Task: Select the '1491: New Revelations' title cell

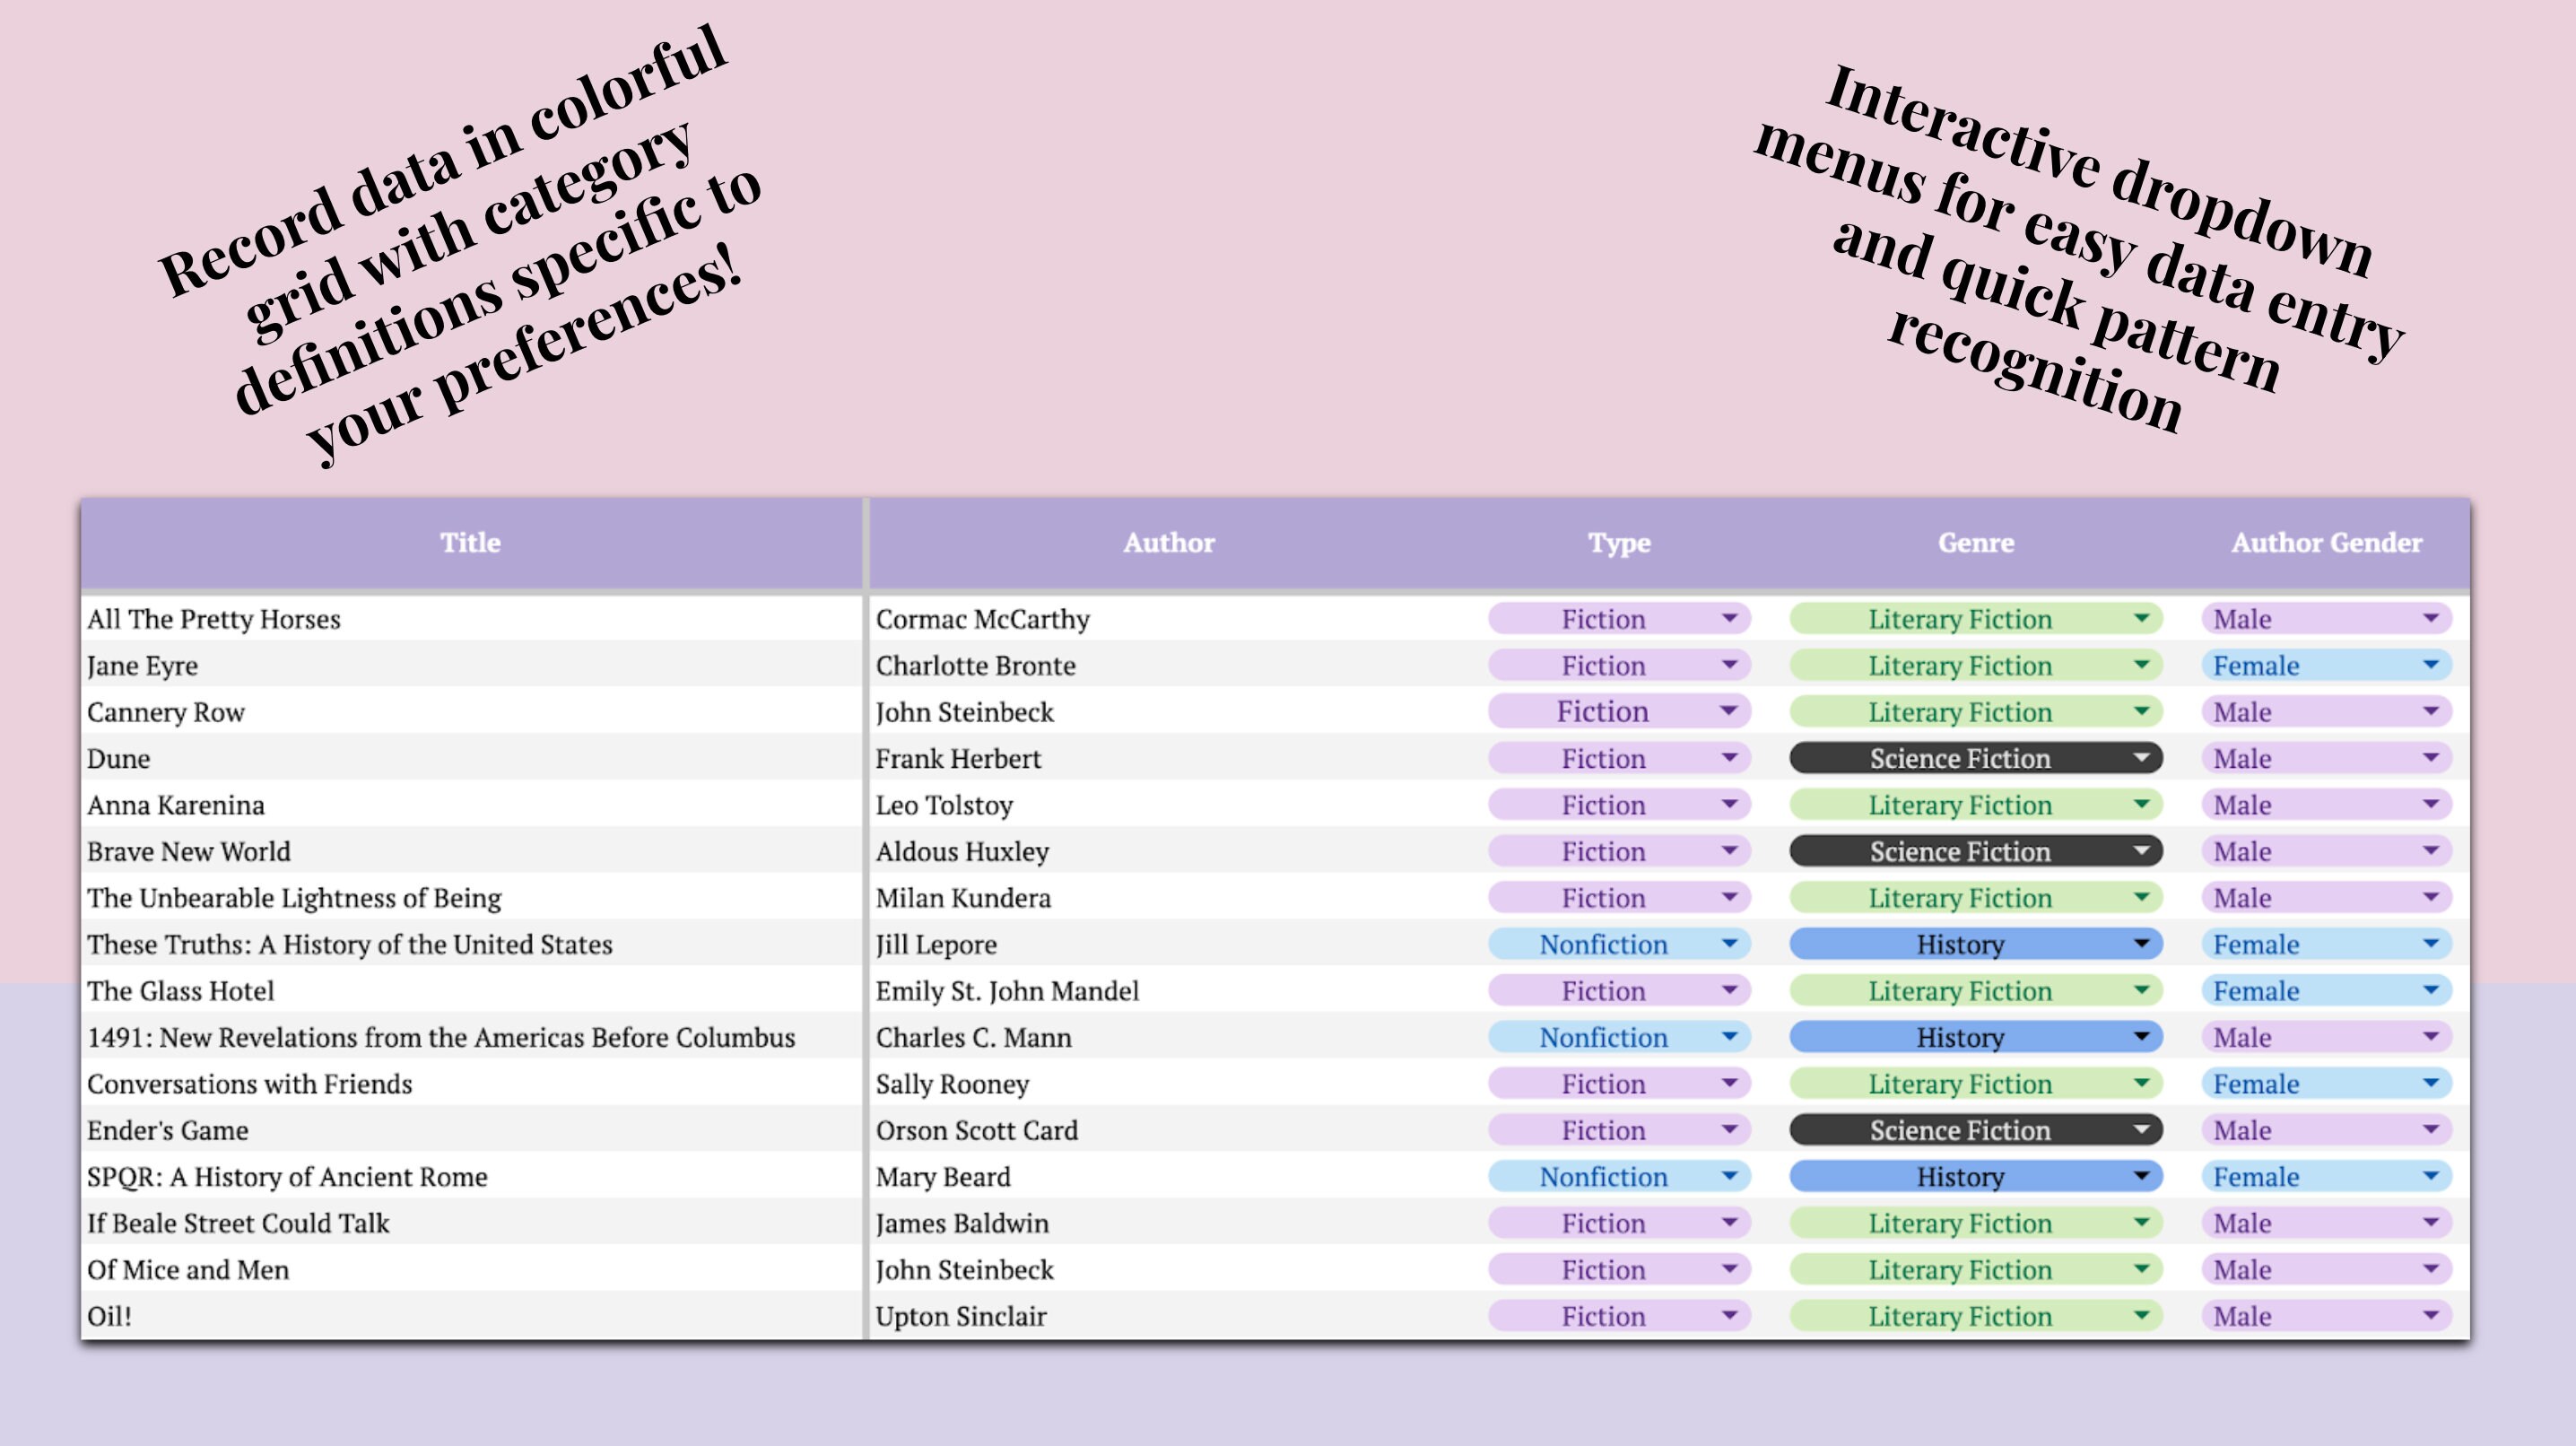Action: 471,1037
